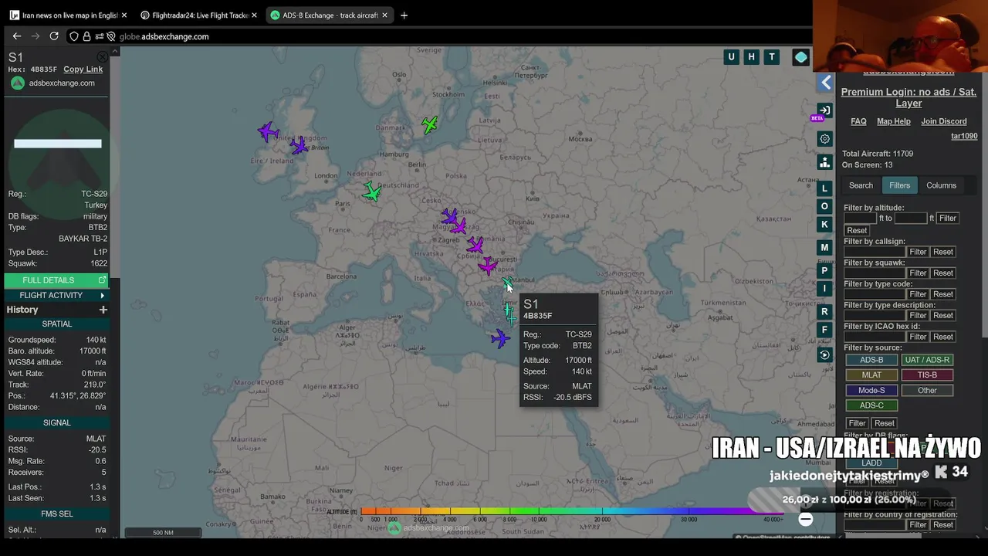
Task: Close the S1 aircraft info panel
Action: (102, 57)
